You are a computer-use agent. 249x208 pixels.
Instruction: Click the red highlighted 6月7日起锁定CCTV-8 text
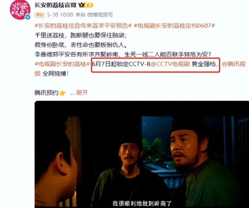coord(121,64)
